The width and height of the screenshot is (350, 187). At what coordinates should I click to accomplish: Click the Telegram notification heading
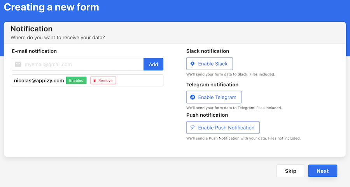coord(212,85)
